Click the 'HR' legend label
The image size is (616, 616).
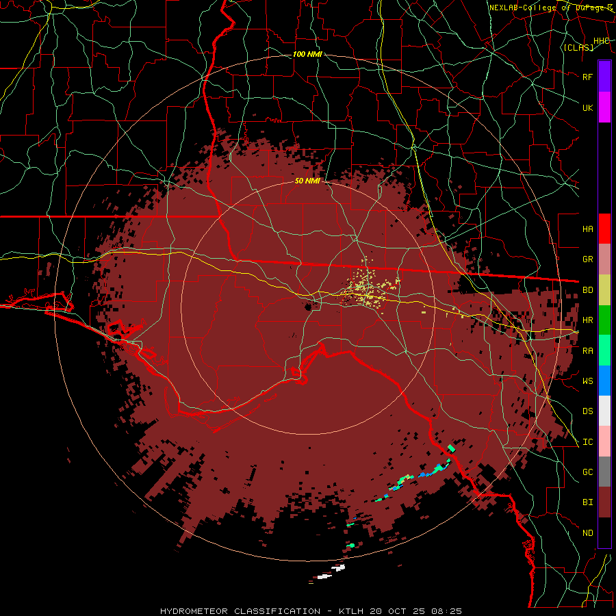[588, 320]
